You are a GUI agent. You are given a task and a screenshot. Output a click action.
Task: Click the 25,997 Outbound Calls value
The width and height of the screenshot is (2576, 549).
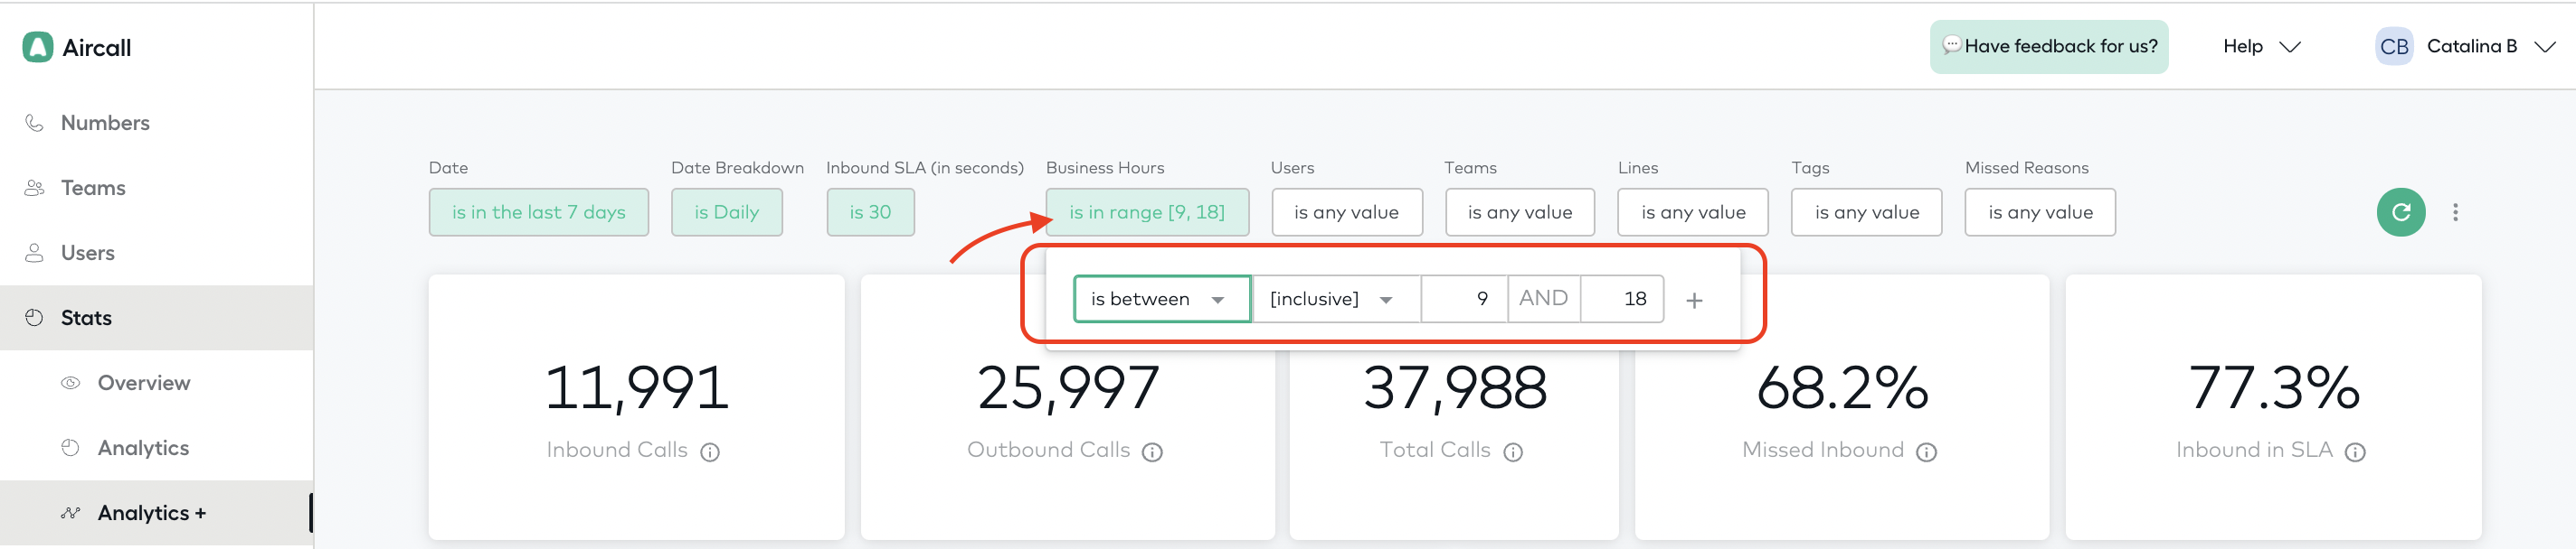(x=1068, y=388)
